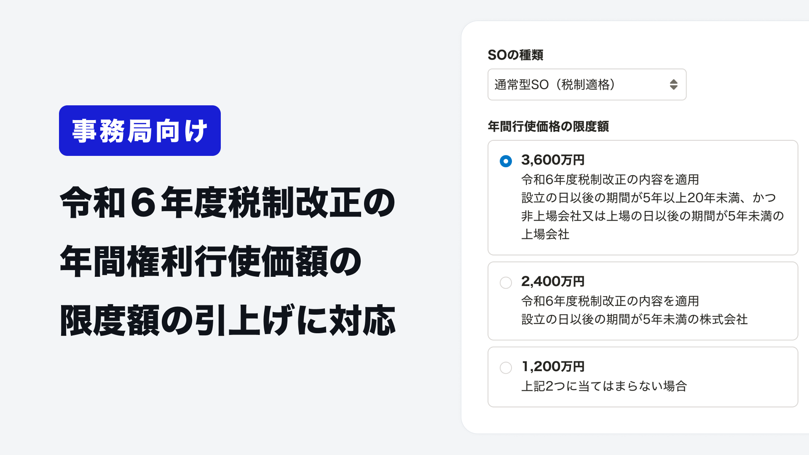Click the 1,200万円 heading text
Viewport: 809px width, 455px height.
coord(553,366)
